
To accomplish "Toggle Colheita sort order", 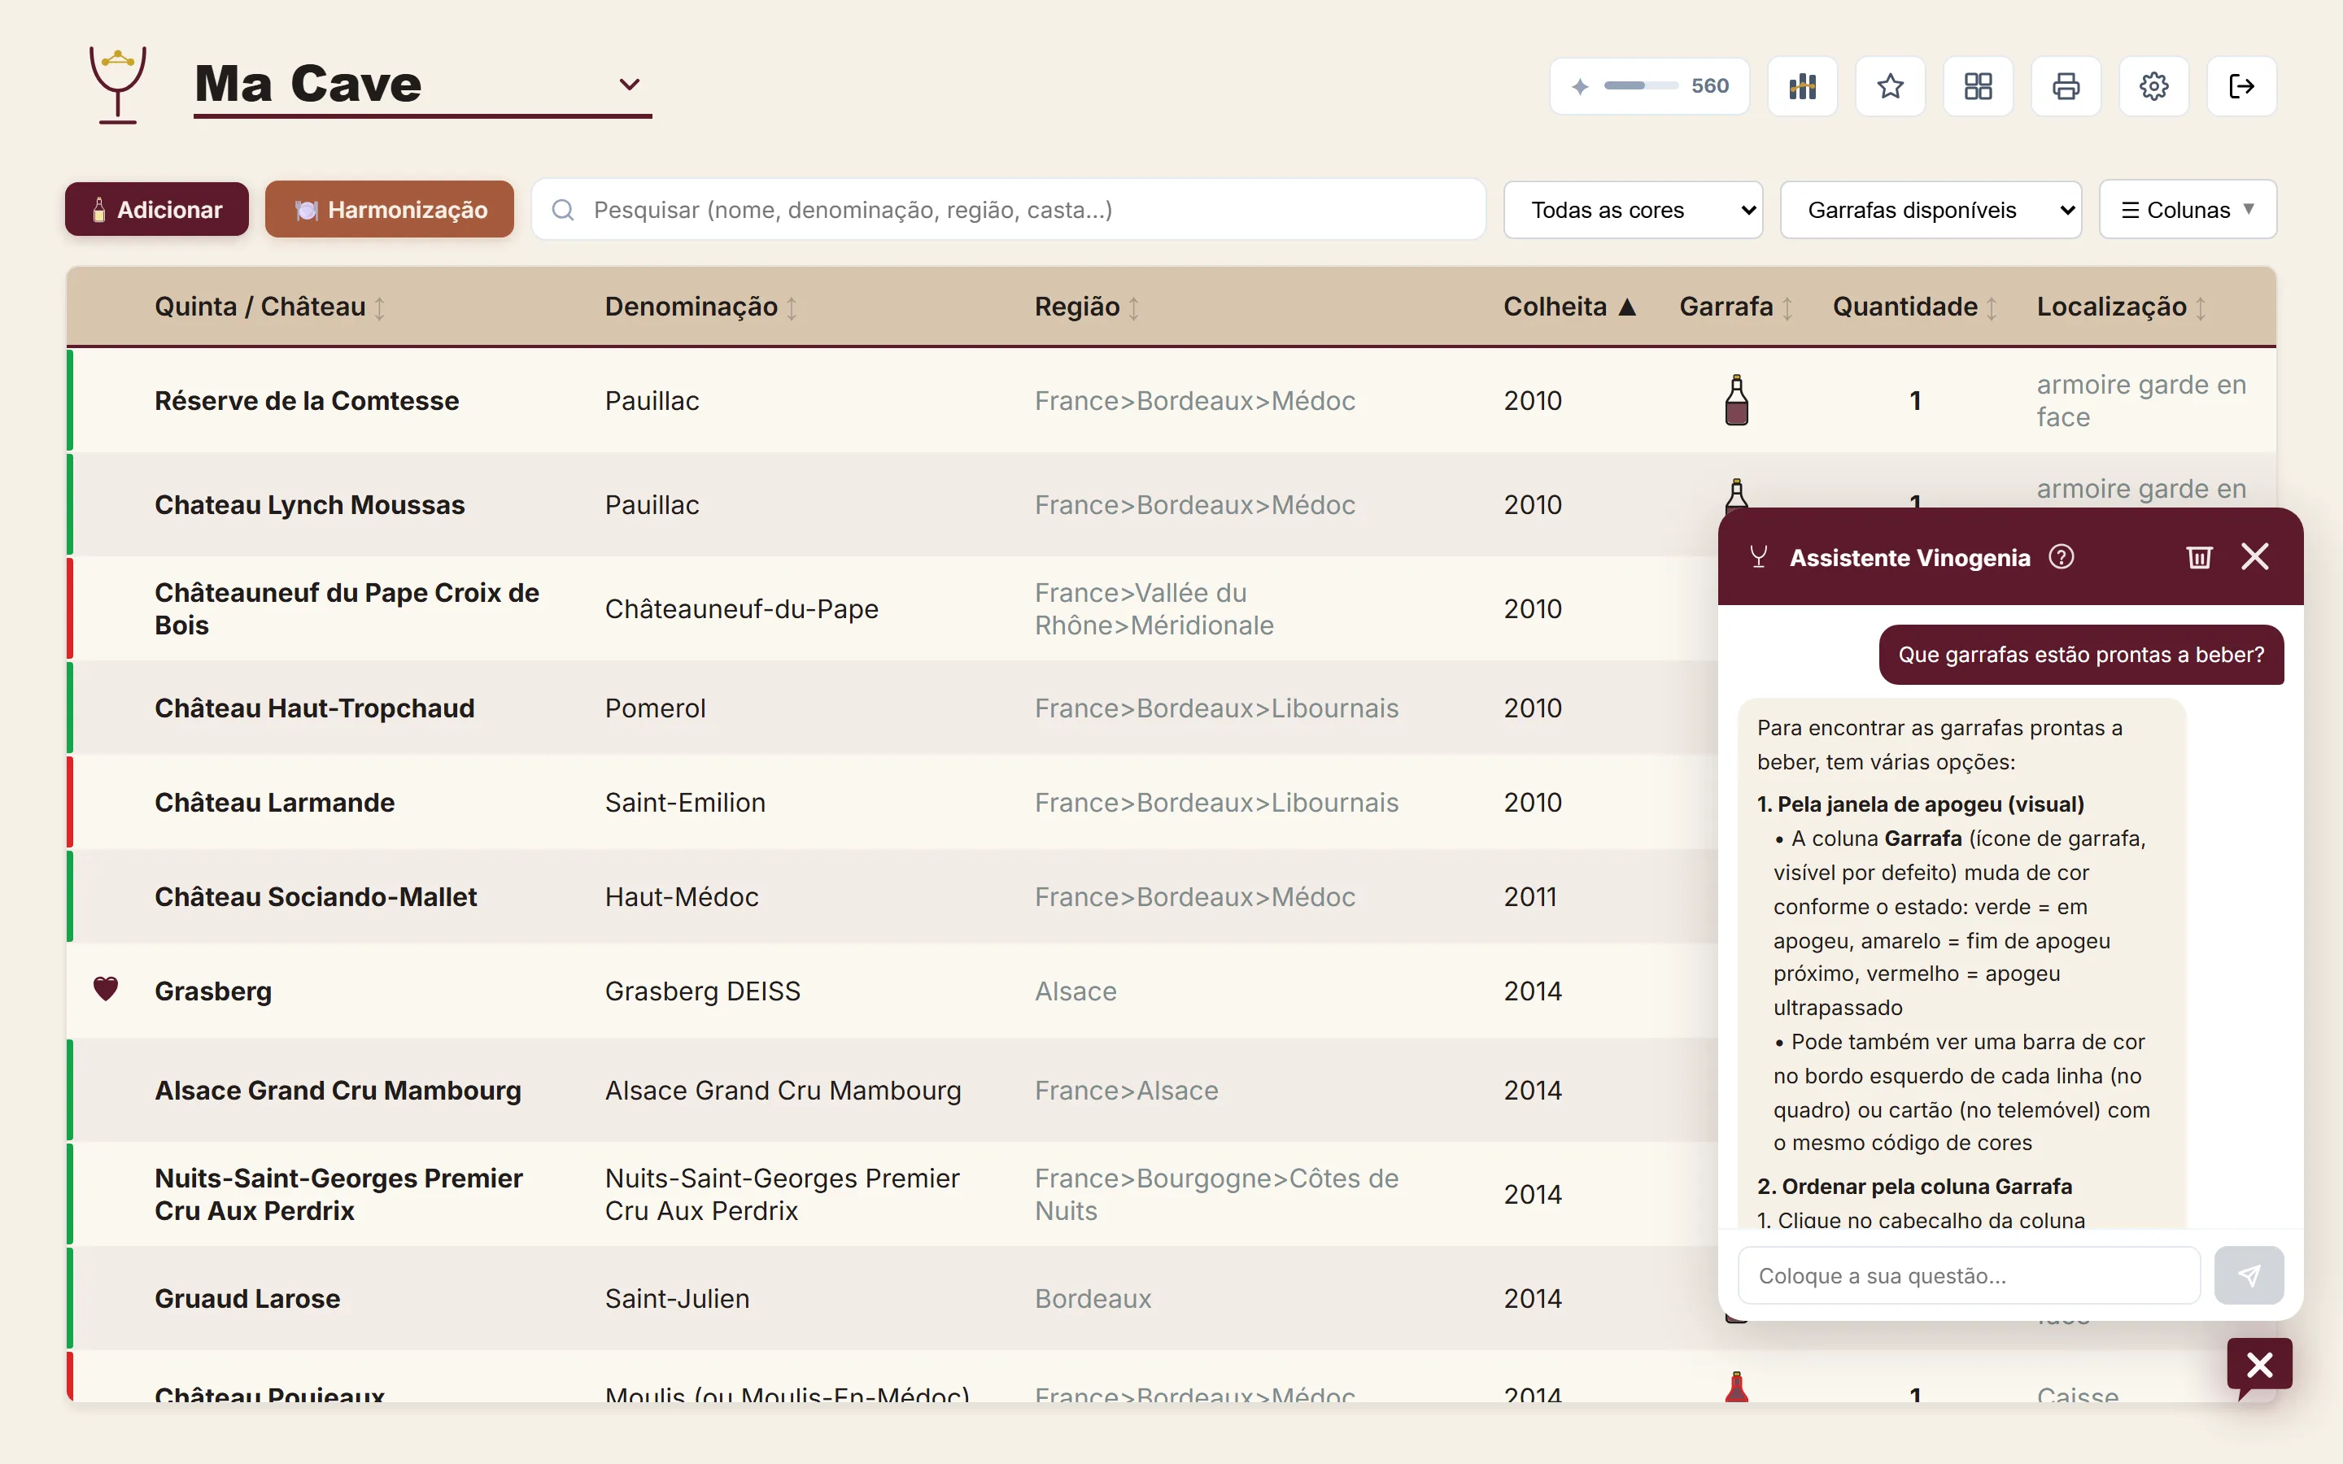I will tap(1569, 307).
